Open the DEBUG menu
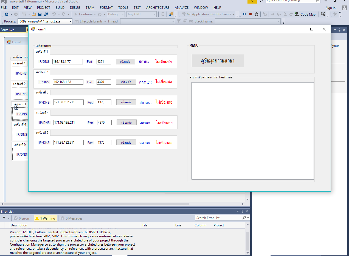 click(75, 8)
